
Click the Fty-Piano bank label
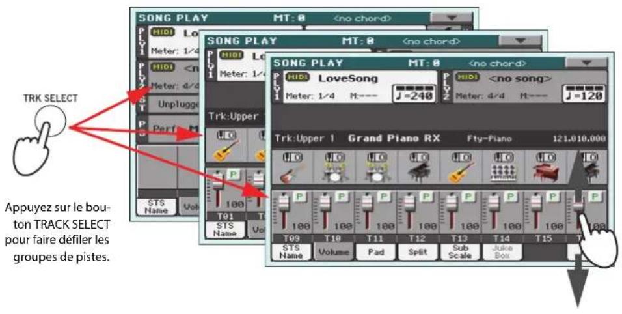click(x=489, y=139)
